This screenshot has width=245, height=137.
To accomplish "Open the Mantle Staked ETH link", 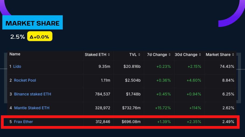I will (32, 108).
